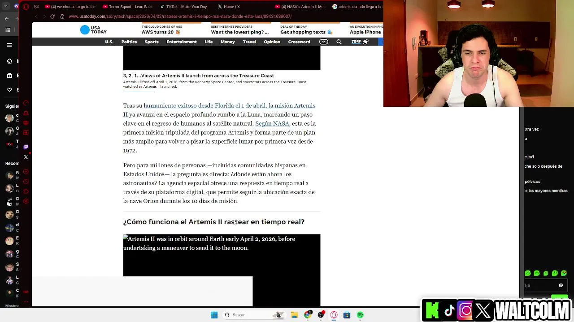This screenshot has height=322, width=574.
Task: Open the Politics navigation section
Action: (x=129, y=42)
